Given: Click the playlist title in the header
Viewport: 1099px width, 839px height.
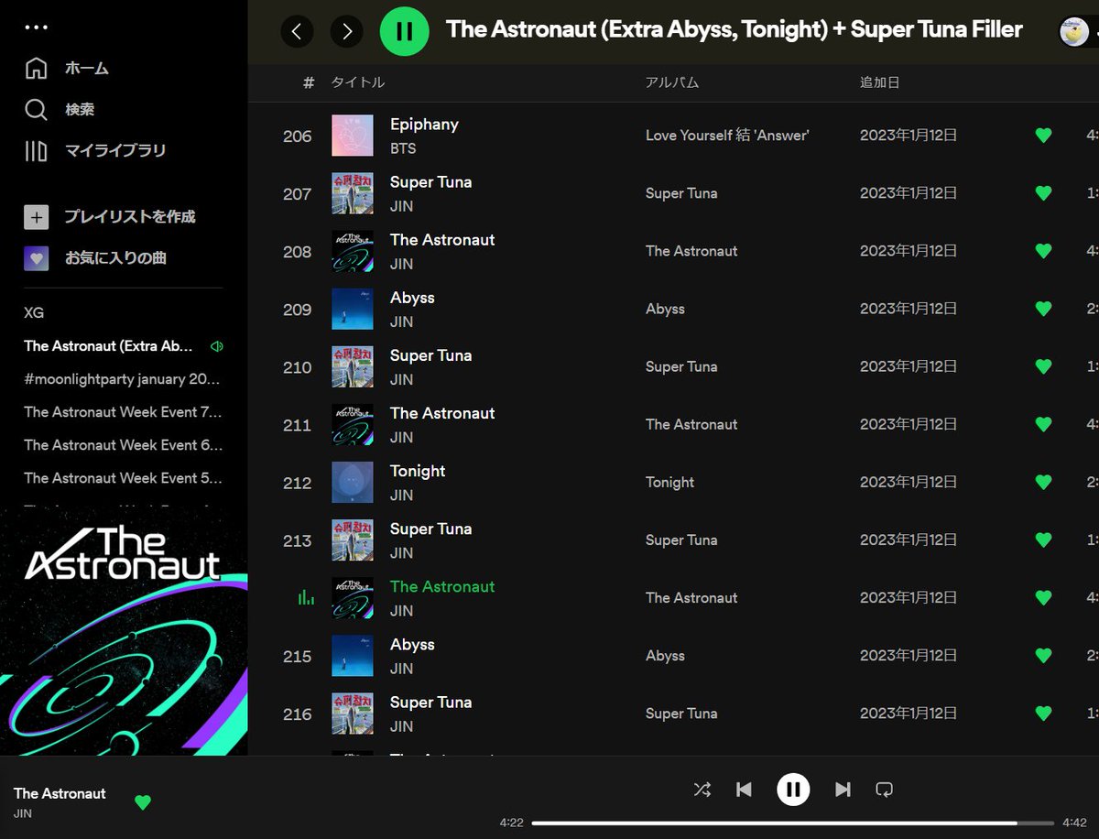Looking at the screenshot, I should coord(734,29).
